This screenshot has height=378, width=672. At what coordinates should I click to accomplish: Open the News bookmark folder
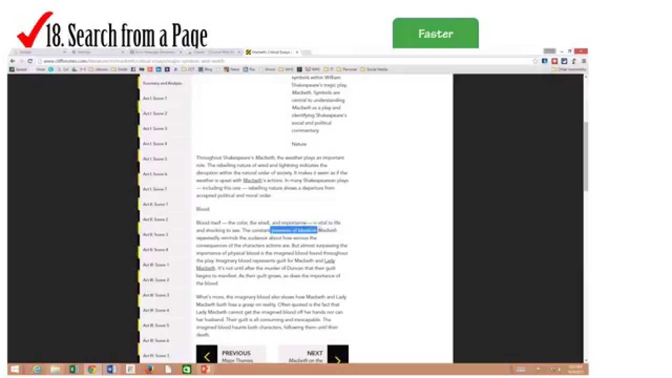(231, 69)
